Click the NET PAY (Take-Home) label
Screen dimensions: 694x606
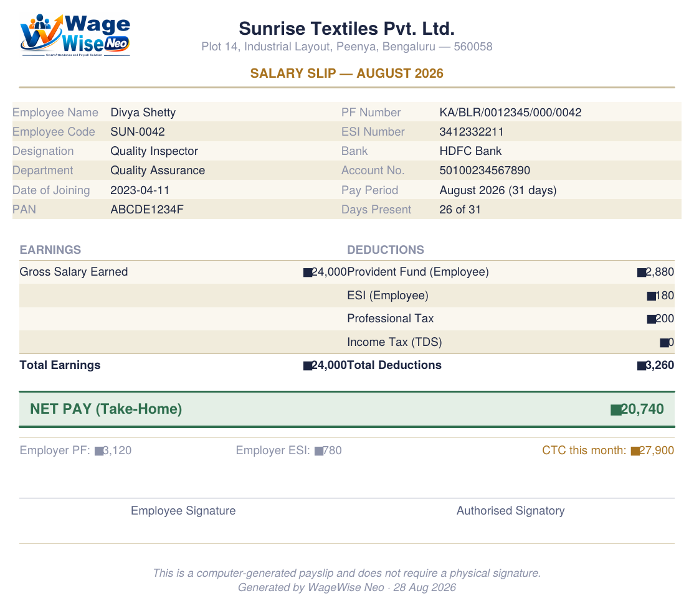tap(106, 409)
